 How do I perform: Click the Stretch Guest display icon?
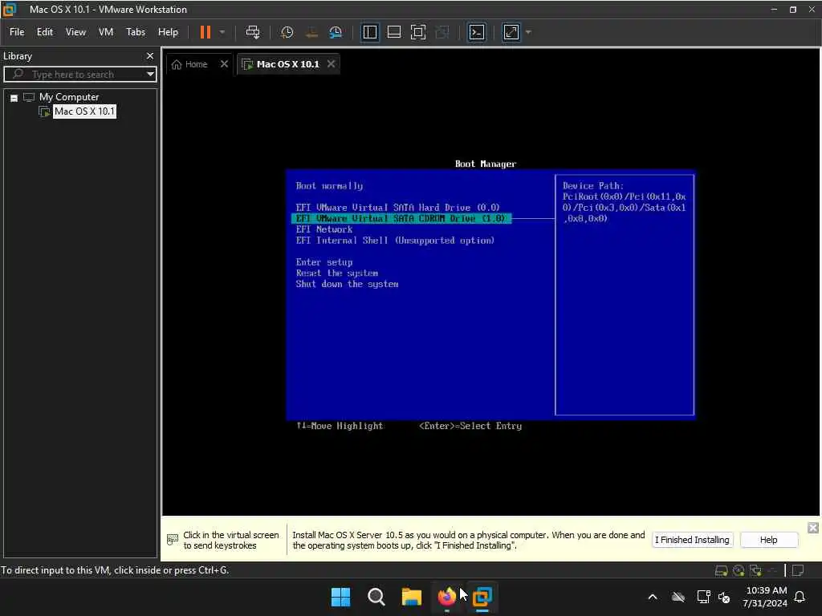click(x=511, y=32)
